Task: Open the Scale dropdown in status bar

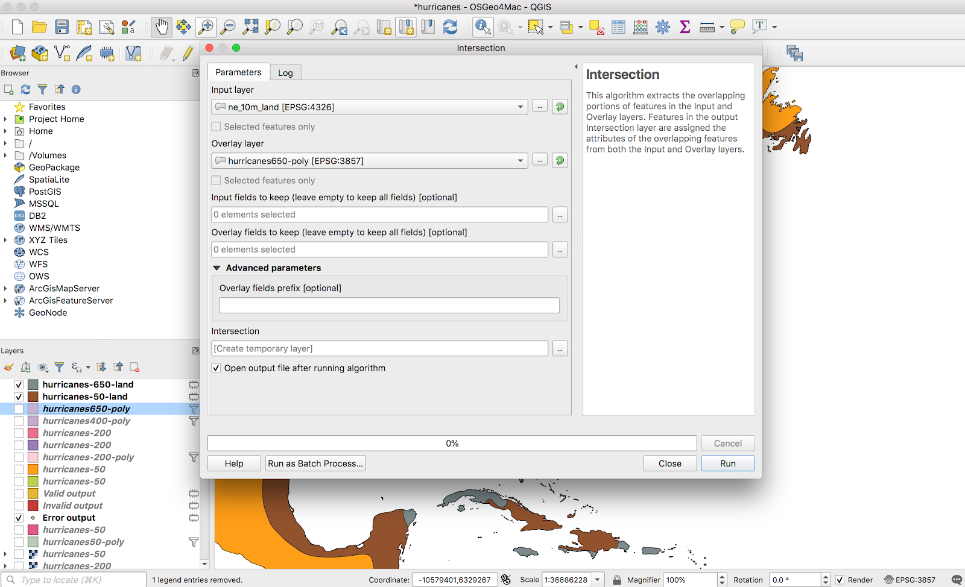Action: tap(597, 580)
